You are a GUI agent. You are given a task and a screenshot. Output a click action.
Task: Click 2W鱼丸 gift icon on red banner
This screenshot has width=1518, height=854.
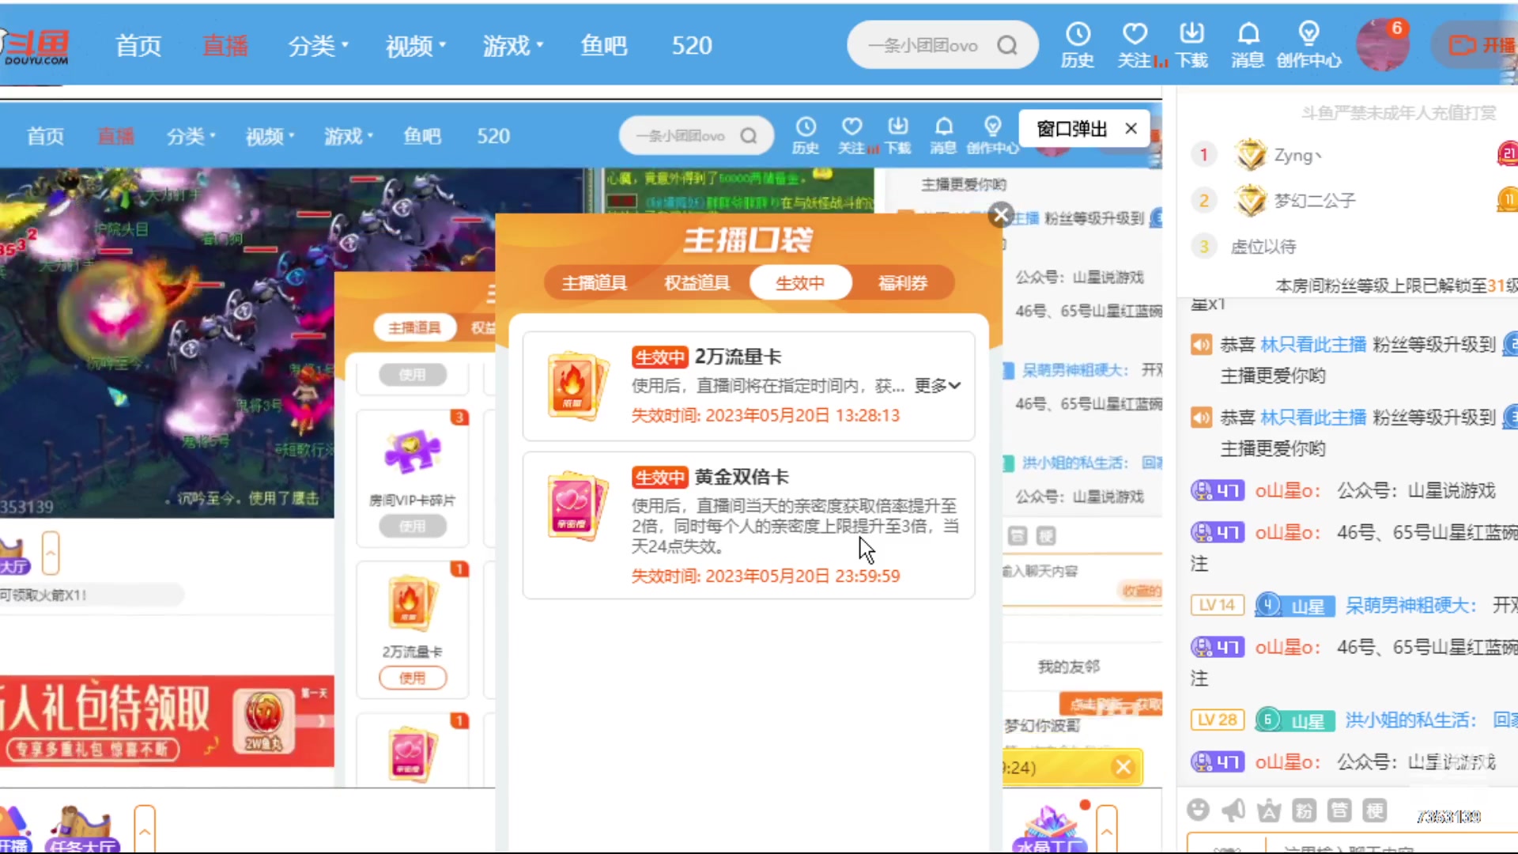(x=264, y=720)
